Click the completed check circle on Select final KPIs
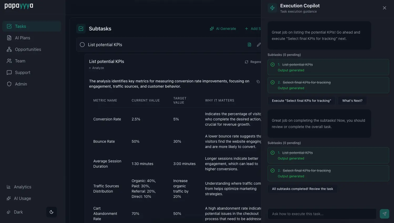This screenshot has width=394, height=223. point(272,82)
